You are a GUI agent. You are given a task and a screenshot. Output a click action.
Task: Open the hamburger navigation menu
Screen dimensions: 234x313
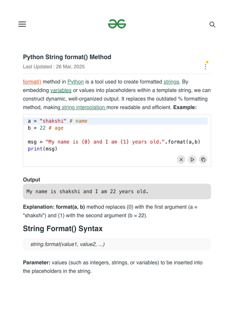click(x=22, y=24)
